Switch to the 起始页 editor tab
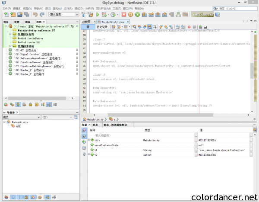259x202 pixels. pyautogui.click(x=86, y=22)
